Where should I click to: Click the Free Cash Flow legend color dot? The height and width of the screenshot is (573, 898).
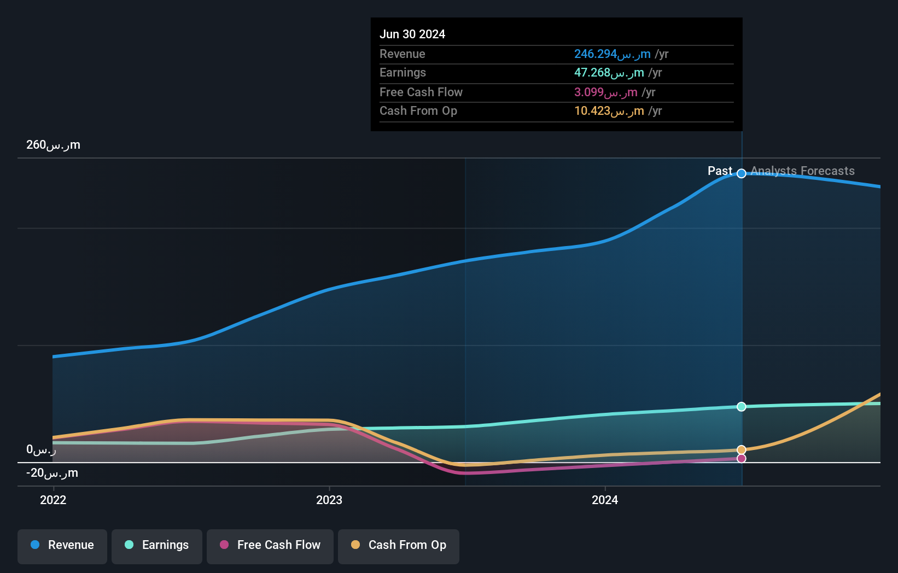coord(223,545)
